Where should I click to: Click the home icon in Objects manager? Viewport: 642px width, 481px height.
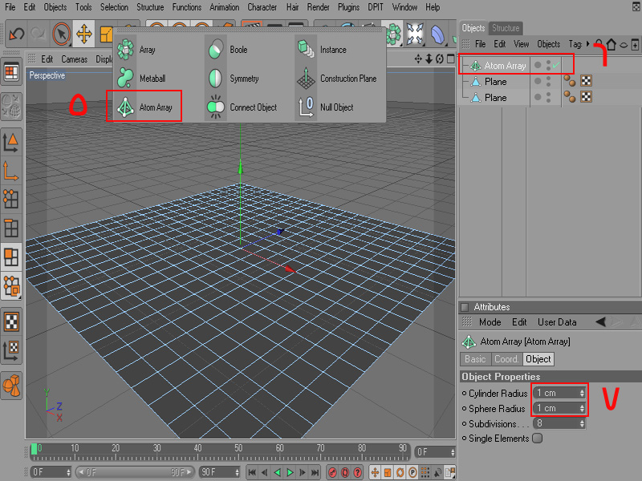[x=612, y=44]
